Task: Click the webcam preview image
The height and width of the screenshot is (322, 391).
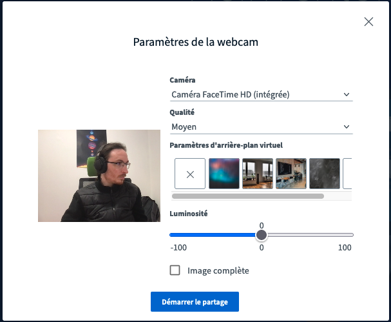Action: click(x=99, y=176)
